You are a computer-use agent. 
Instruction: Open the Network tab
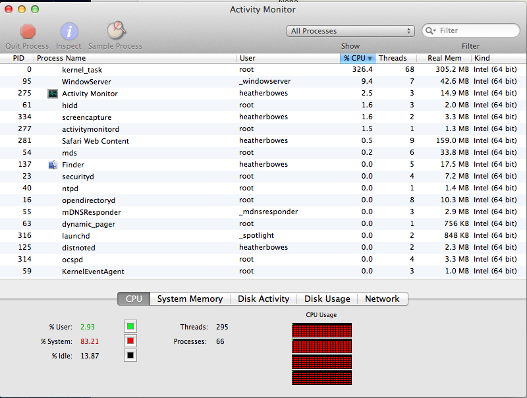point(383,299)
